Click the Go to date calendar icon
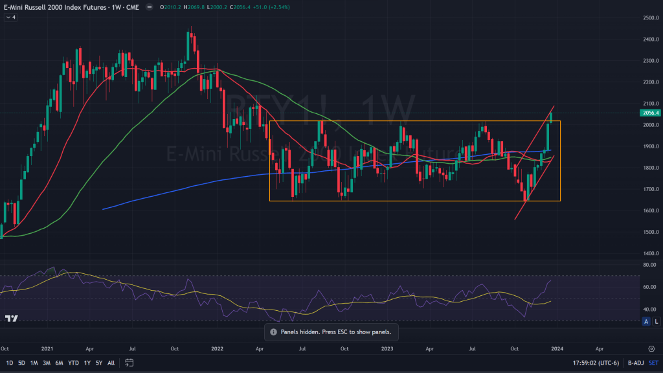 coord(129,363)
